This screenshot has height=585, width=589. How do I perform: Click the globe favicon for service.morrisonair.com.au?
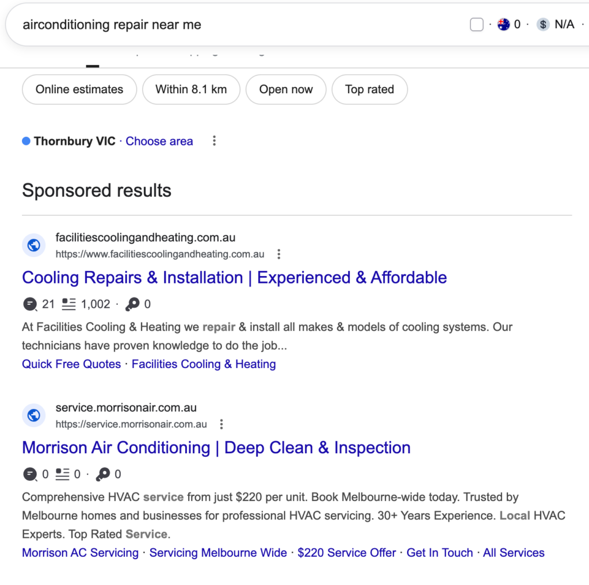coord(34,415)
